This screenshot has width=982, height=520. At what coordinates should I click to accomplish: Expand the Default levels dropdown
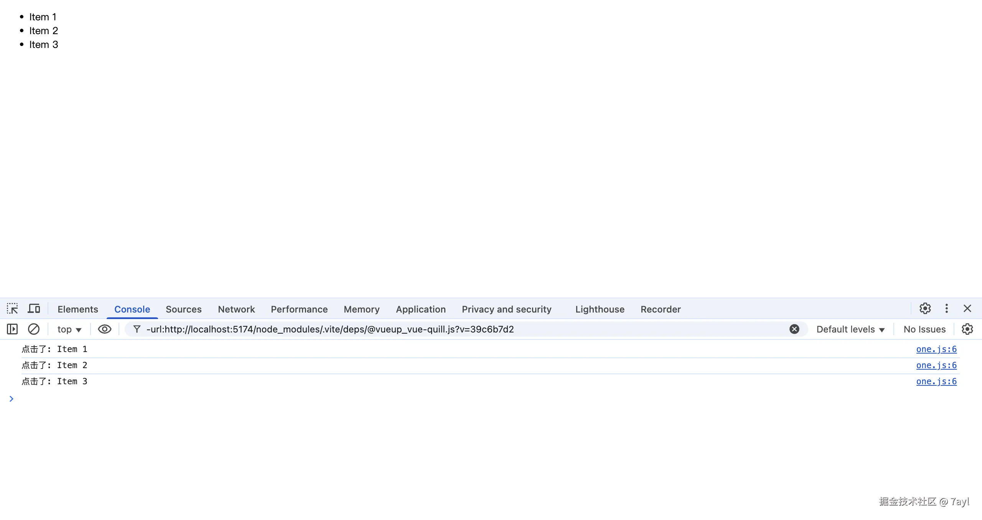coord(850,329)
